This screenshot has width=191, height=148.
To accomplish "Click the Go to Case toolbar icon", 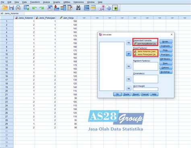I will coord(50,8).
